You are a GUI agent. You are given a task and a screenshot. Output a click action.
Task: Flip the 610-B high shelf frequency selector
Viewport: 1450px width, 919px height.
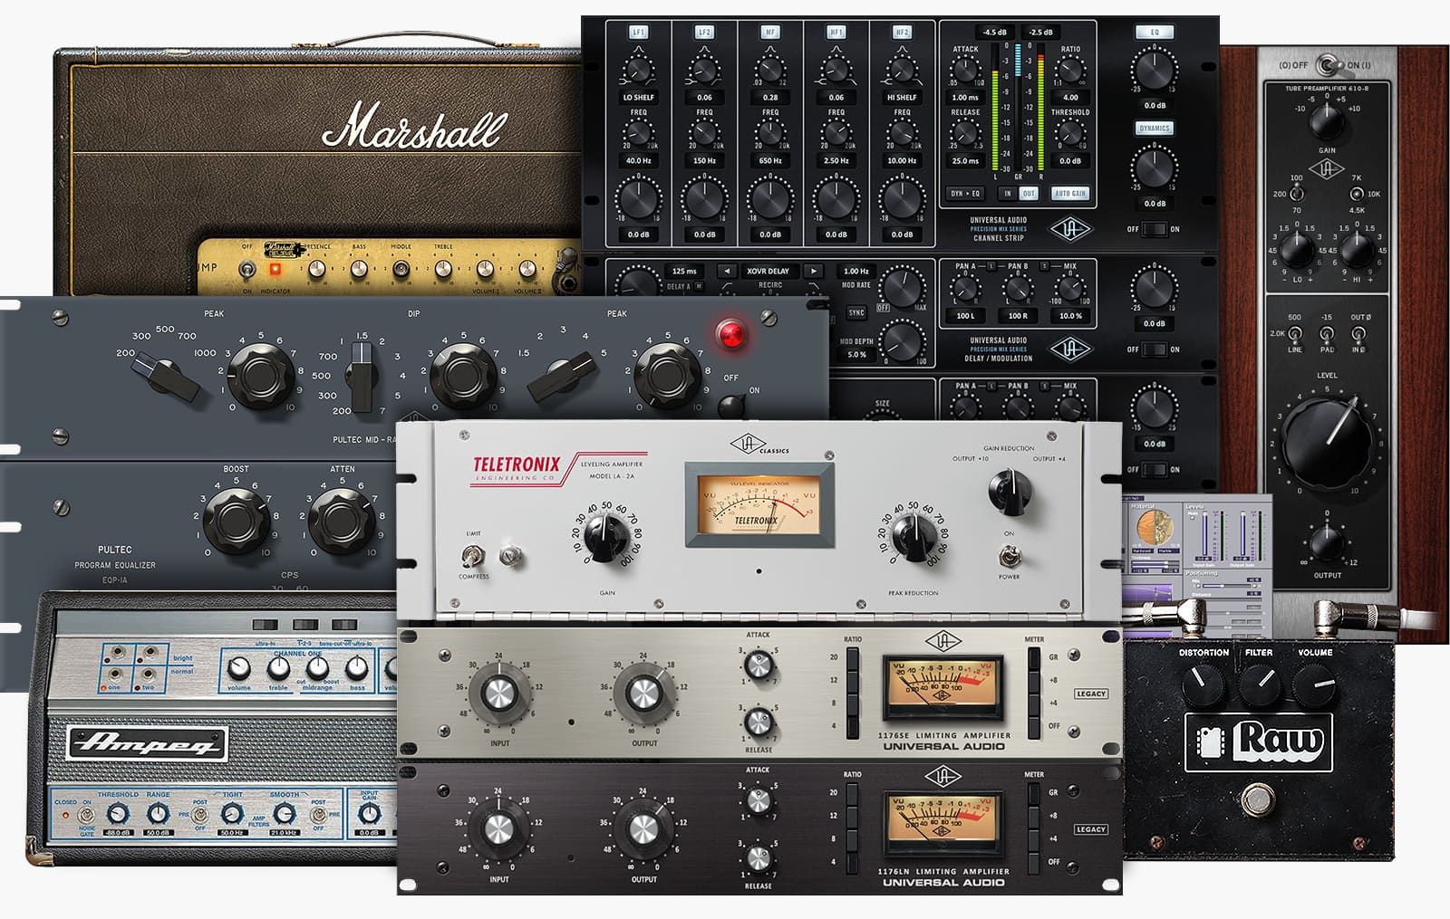(x=1357, y=194)
